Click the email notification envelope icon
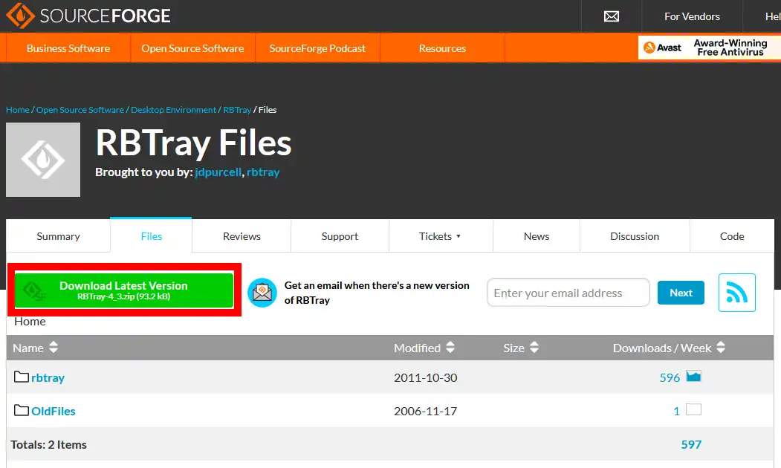Viewport: 781px width, 468px height. (262, 293)
